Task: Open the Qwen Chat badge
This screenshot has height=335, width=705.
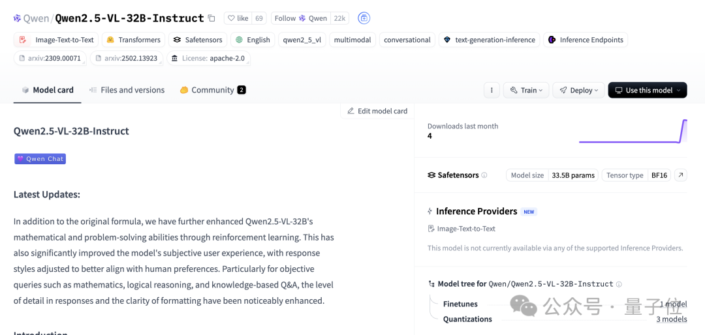Action: tap(40, 159)
